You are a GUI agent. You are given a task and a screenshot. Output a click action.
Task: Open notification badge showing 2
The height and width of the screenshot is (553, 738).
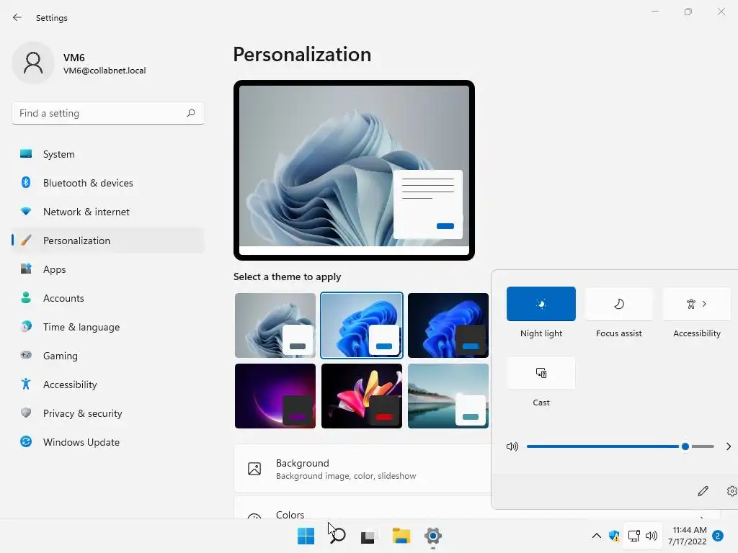pyautogui.click(x=718, y=536)
